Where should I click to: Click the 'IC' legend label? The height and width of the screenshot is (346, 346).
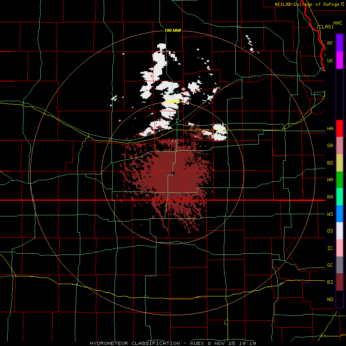330,248
